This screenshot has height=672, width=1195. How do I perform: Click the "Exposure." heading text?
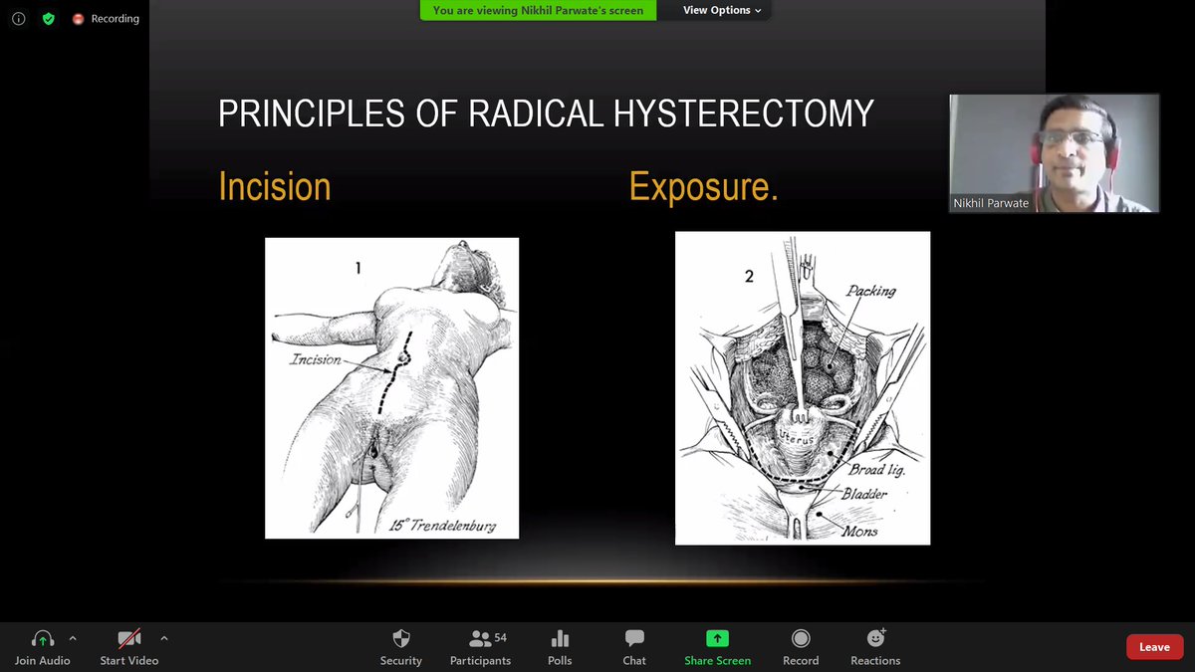point(703,186)
